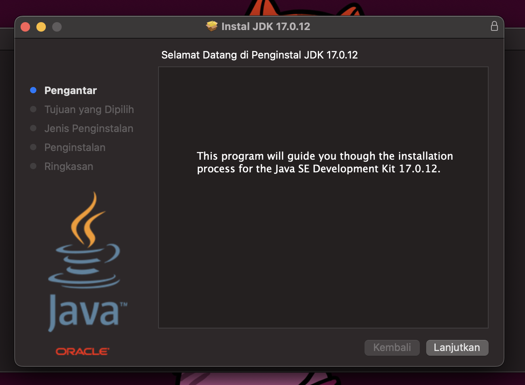The width and height of the screenshot is (525, 385).
Task: Select the Tujuan yang Dipilih step
Action: coord(89,109)
